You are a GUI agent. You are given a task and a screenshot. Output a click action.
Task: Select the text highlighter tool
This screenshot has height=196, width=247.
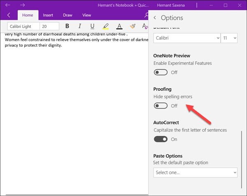[x=106, y=26]
